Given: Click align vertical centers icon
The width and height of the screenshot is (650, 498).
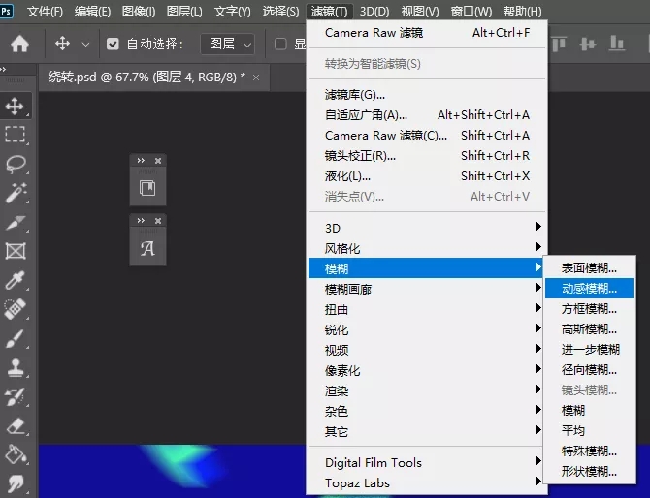Looking at the screenshot, I should click(x=587, y=44).
